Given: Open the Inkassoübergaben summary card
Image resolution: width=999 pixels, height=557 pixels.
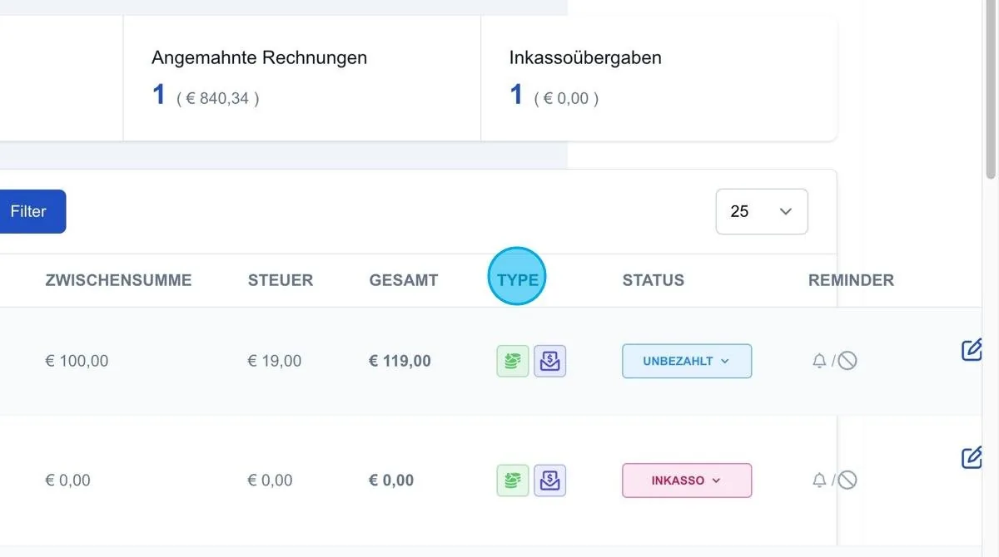Looking at the screenshot, I should 659,79.
